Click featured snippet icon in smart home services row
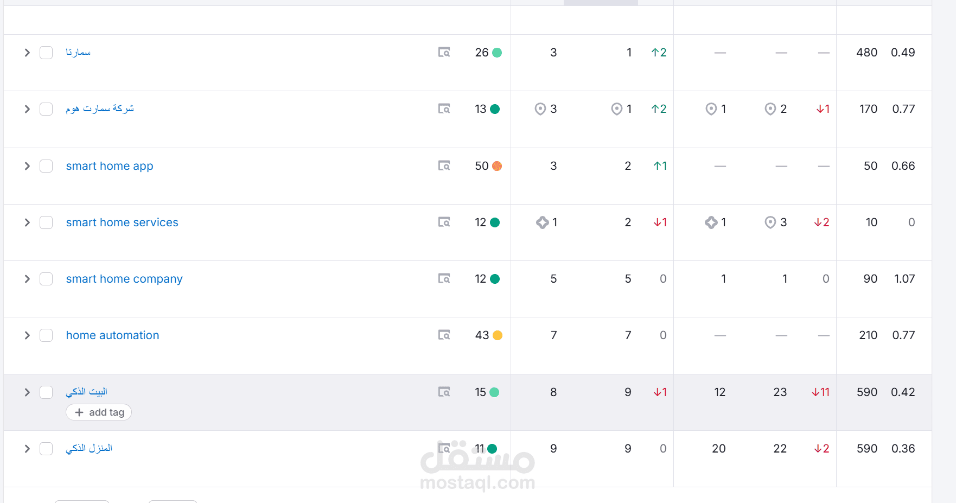This screenshot has height=503, width=956. point(542,222)
